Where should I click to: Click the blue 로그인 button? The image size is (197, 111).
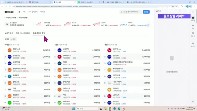tap(146, 12)
